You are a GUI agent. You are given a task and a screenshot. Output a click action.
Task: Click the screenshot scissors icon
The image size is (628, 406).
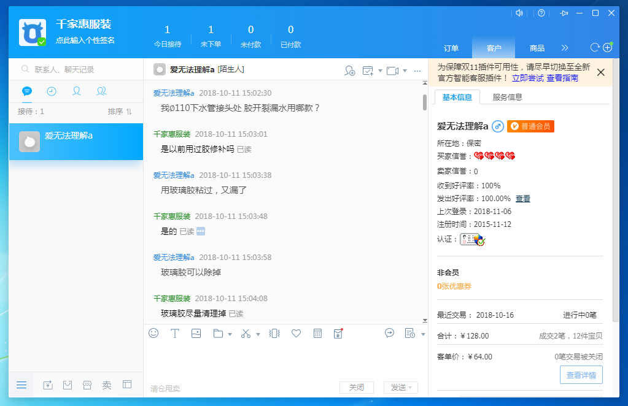click(246, 333)
